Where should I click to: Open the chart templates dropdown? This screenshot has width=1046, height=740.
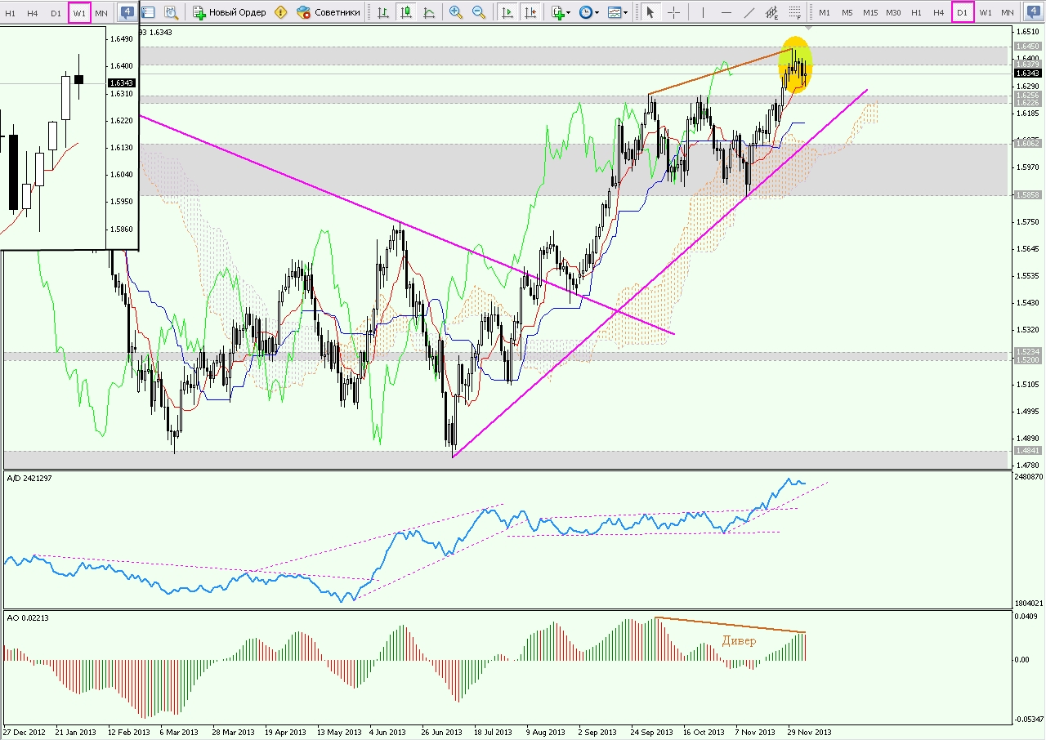pos(617,12)
